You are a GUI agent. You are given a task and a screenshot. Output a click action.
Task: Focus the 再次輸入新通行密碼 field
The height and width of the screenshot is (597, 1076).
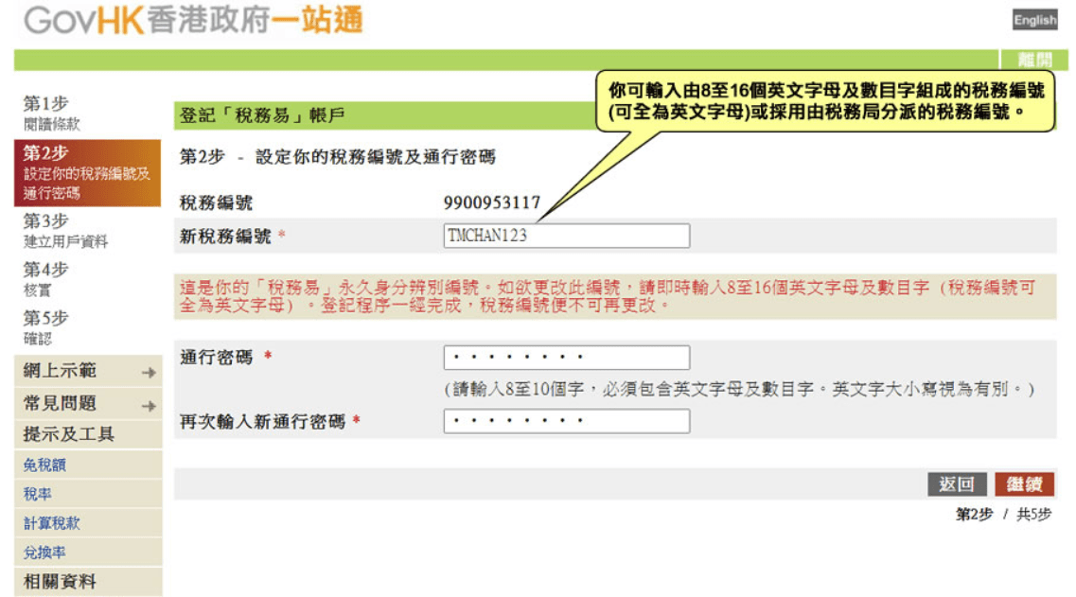[566, 421]
